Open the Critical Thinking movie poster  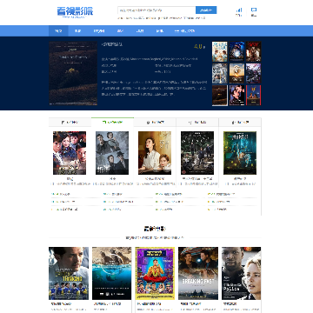click(x=69, y=273)
